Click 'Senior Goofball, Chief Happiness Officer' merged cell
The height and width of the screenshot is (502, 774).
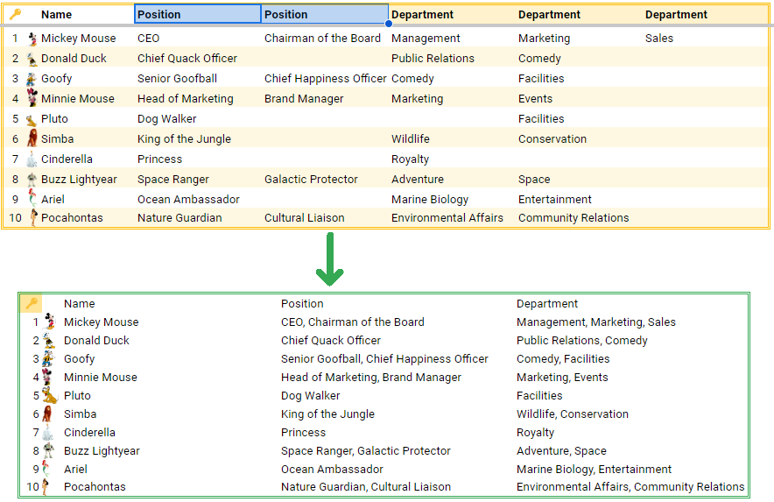click(384, 358)
